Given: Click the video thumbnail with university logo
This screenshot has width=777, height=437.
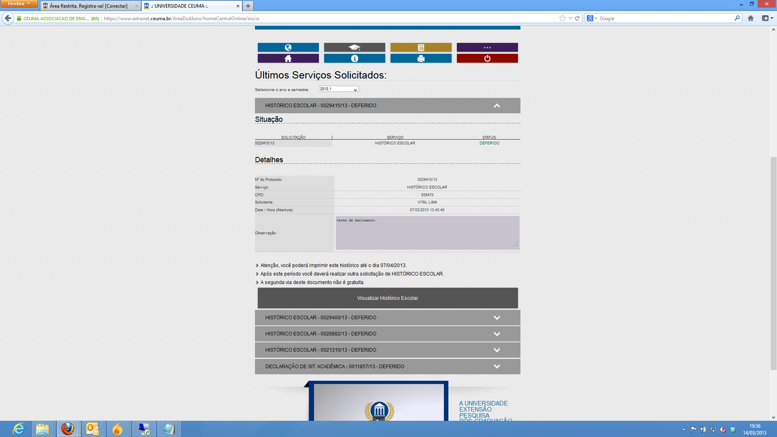Looking at the screenshot, I should tap(379, 403).
